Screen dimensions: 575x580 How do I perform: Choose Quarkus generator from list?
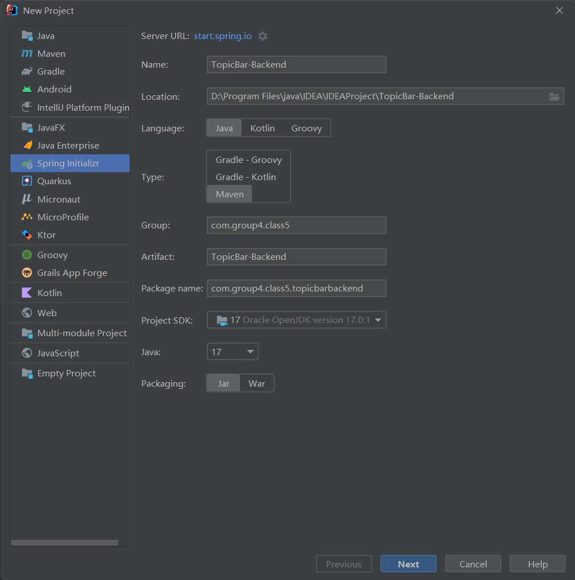point(54,181)
